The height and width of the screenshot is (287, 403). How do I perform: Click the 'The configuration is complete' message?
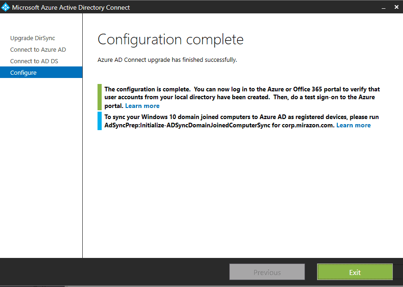coord(242,97)
